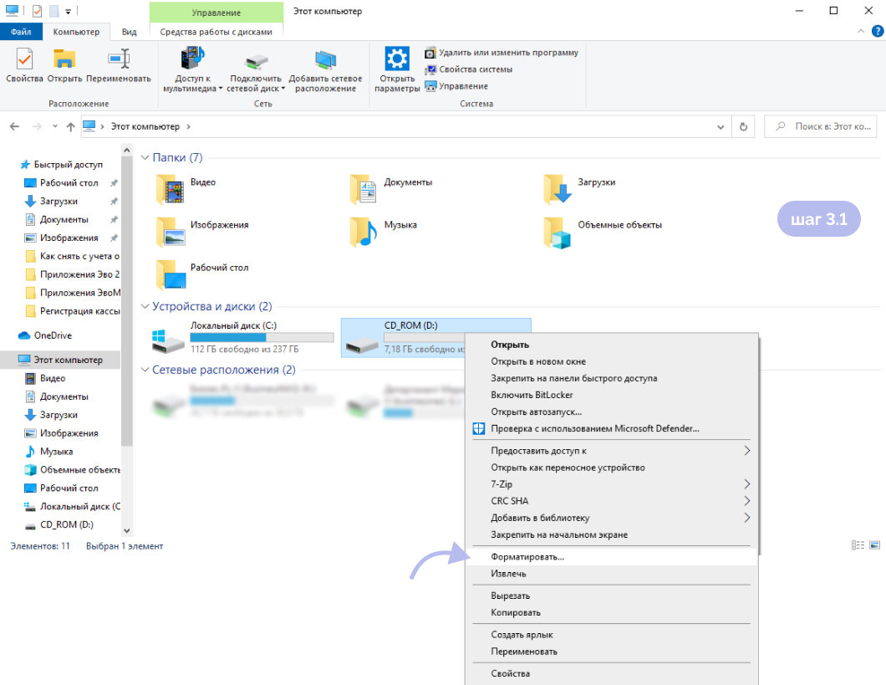Switch to the Вид tab
The height and width of the screenshot is (685, 886).
tap(129, 32)
